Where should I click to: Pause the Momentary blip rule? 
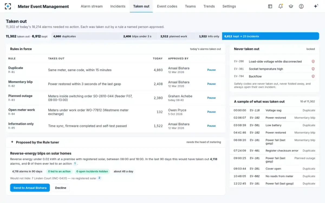coord(212,84)
